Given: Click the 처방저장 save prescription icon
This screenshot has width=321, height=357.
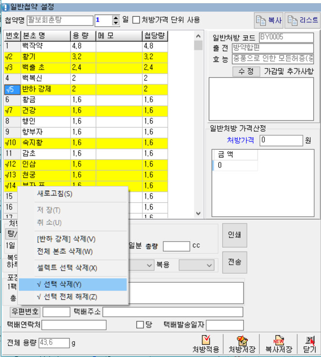Looking at the screenshot, I should (x=242, y=344).
